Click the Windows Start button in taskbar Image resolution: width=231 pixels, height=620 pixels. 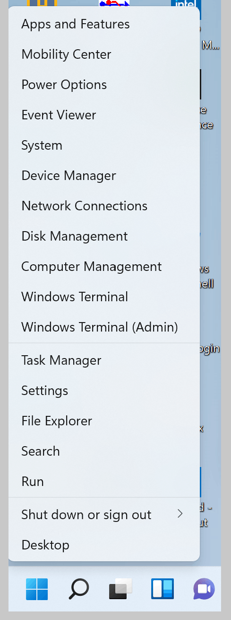click(37, 589)
